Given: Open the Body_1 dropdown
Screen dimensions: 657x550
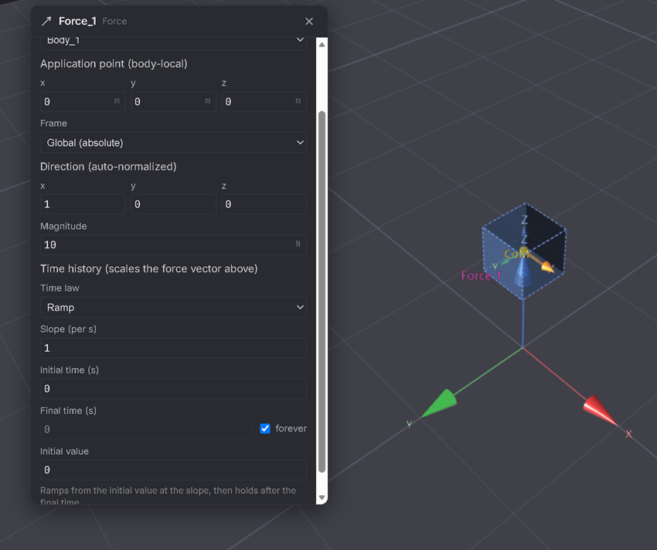Looking at the screenshot, I should (x=173, y=42).
